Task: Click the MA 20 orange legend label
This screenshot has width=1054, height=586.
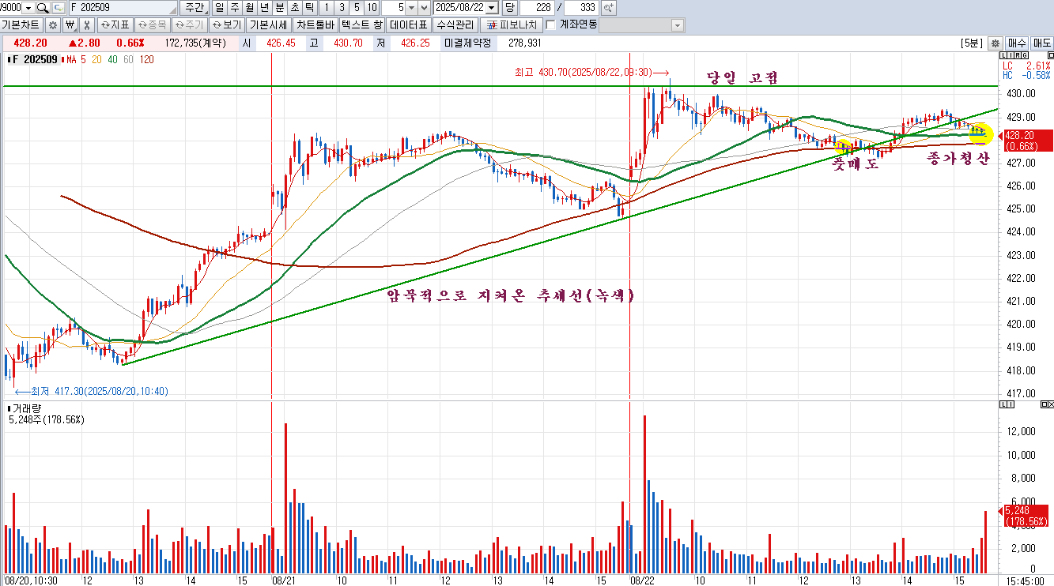Action: [96, 59]
